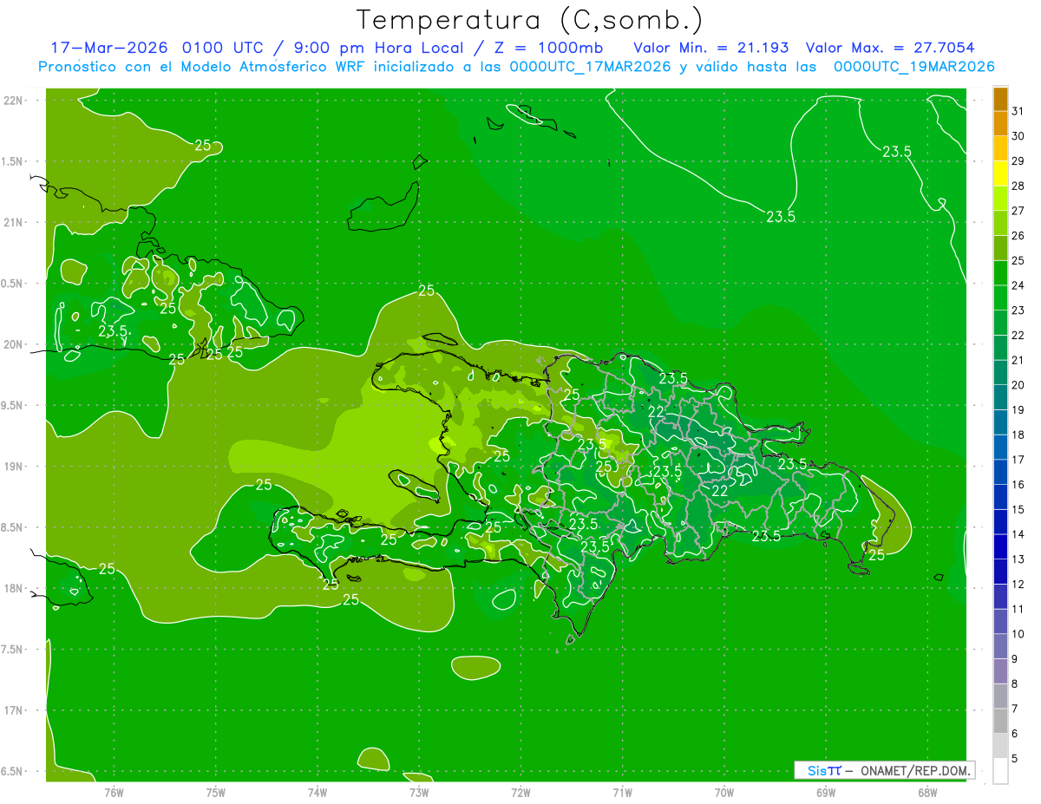Screen dimensions: 1041x804
Task: Click the '20N' latitude axis label
Action: (13, 344)
